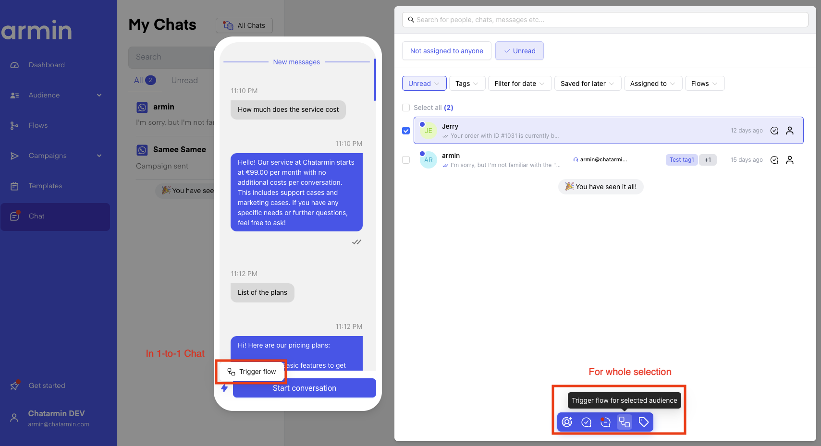Click the search people and chats field

pyautogui.click(x=605, y=20)
